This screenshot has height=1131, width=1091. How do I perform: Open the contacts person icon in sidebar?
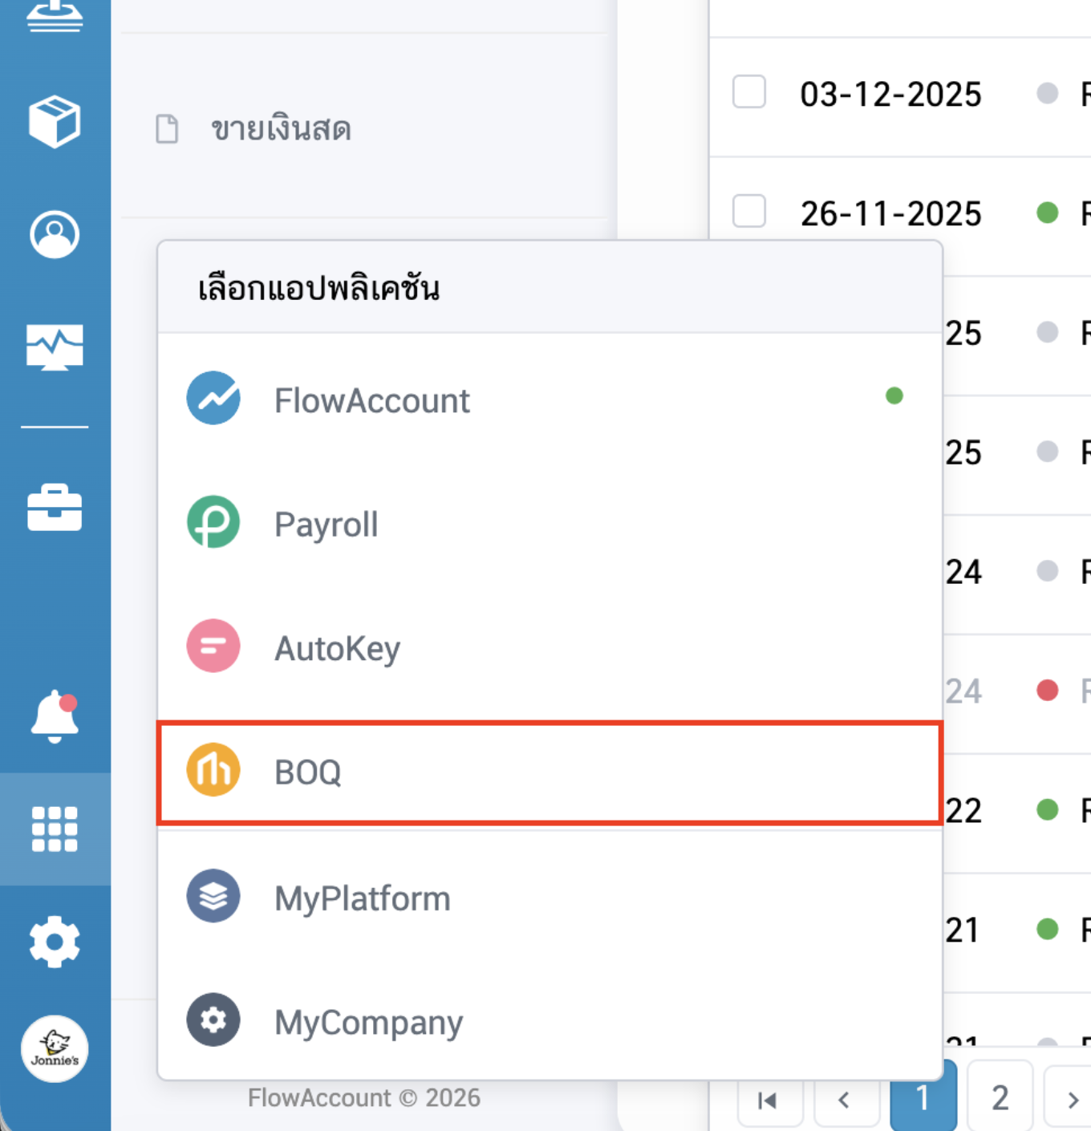(x=55, y=234)
